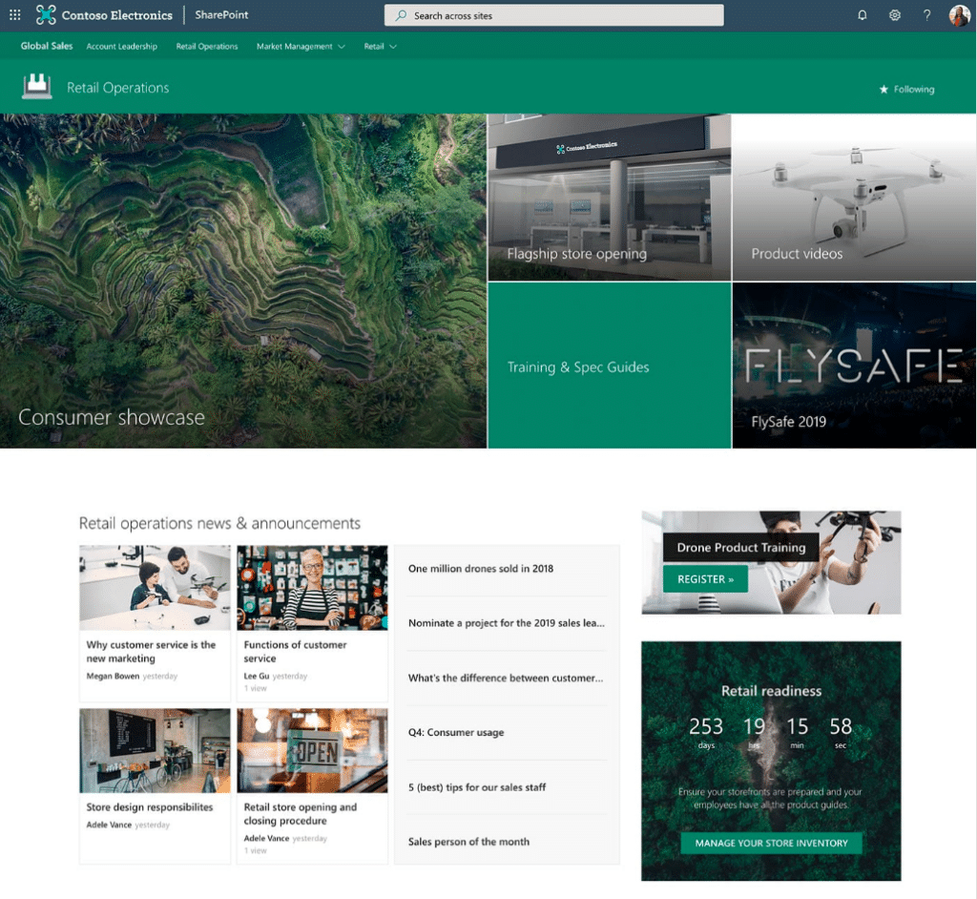Click the Contoso Electronics logo
Image resolution: width=977 pixels, height=899 pixels.
click(x=103, y=15)
